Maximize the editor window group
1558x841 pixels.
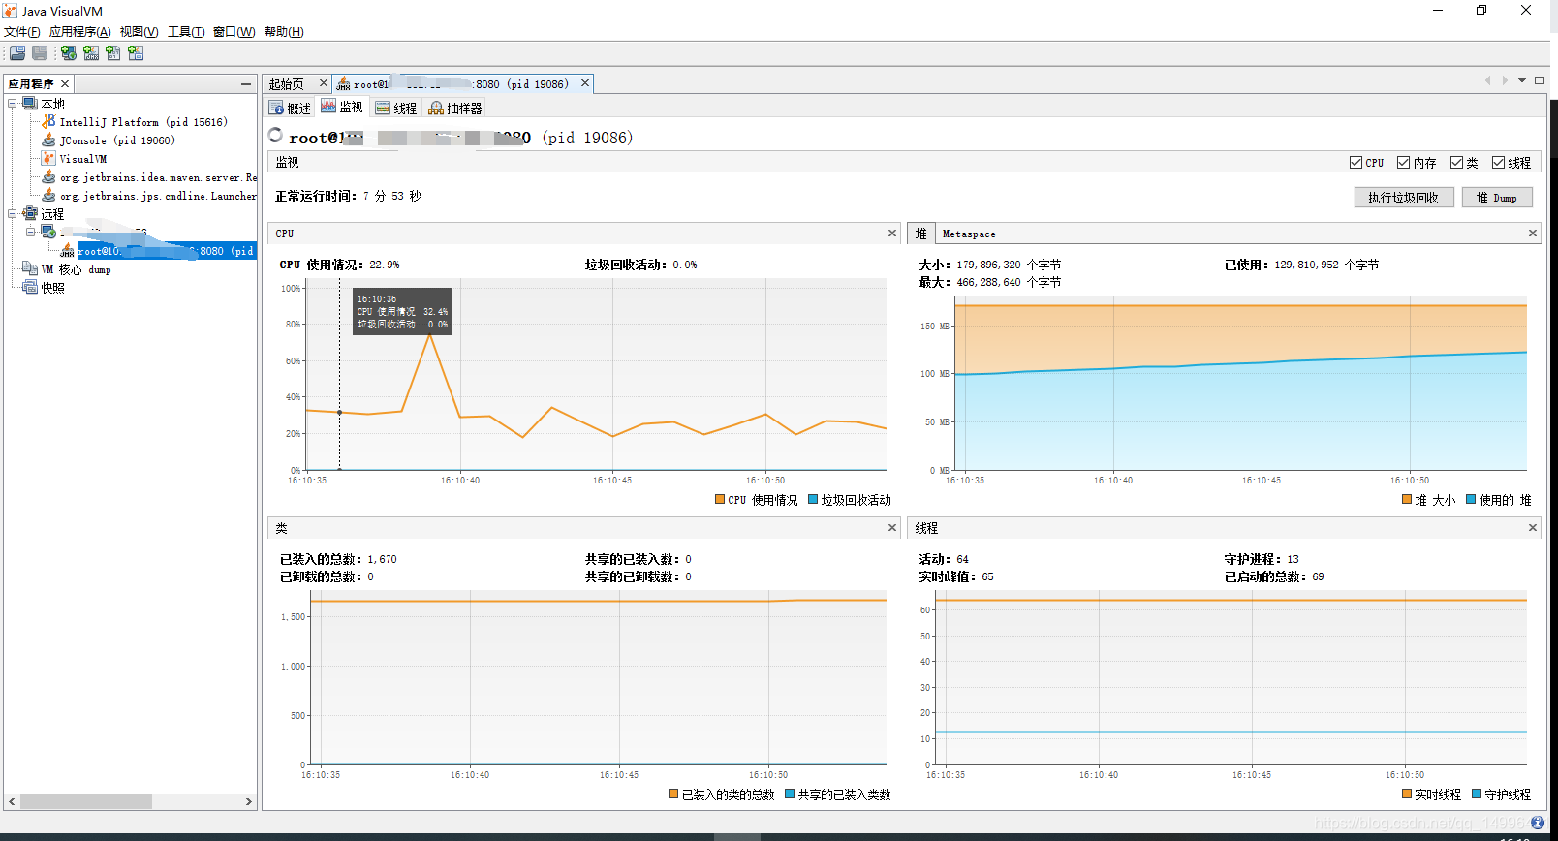1540,80
